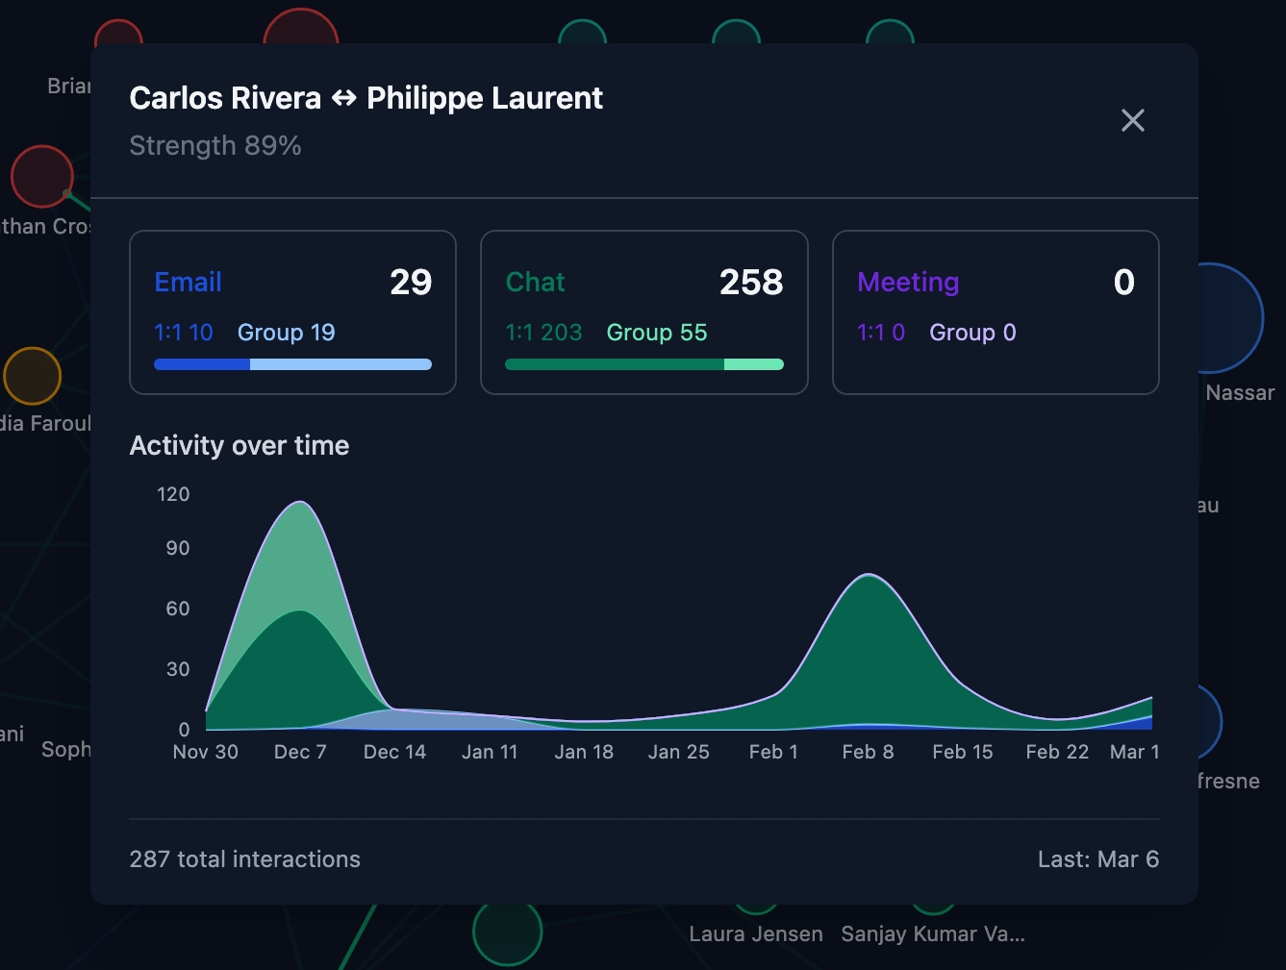Click the Chat 1:1 versus group progress bar
The width and height of the screenshot is (1286, 970).
tap(643, 364)
